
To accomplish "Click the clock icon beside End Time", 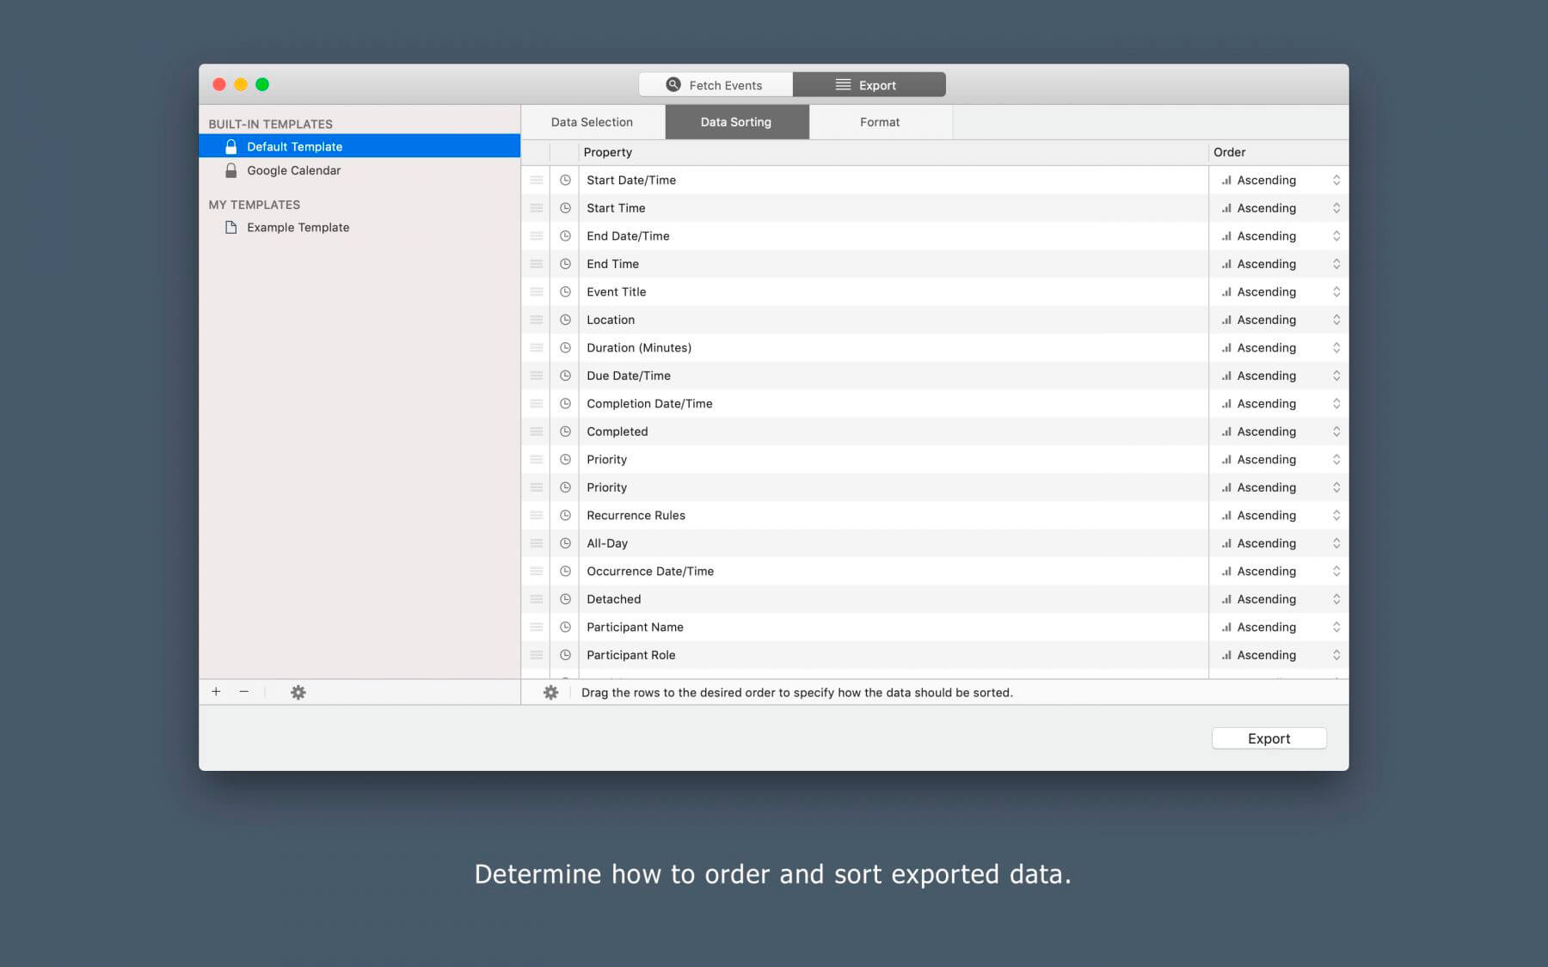I will [565, 264].
